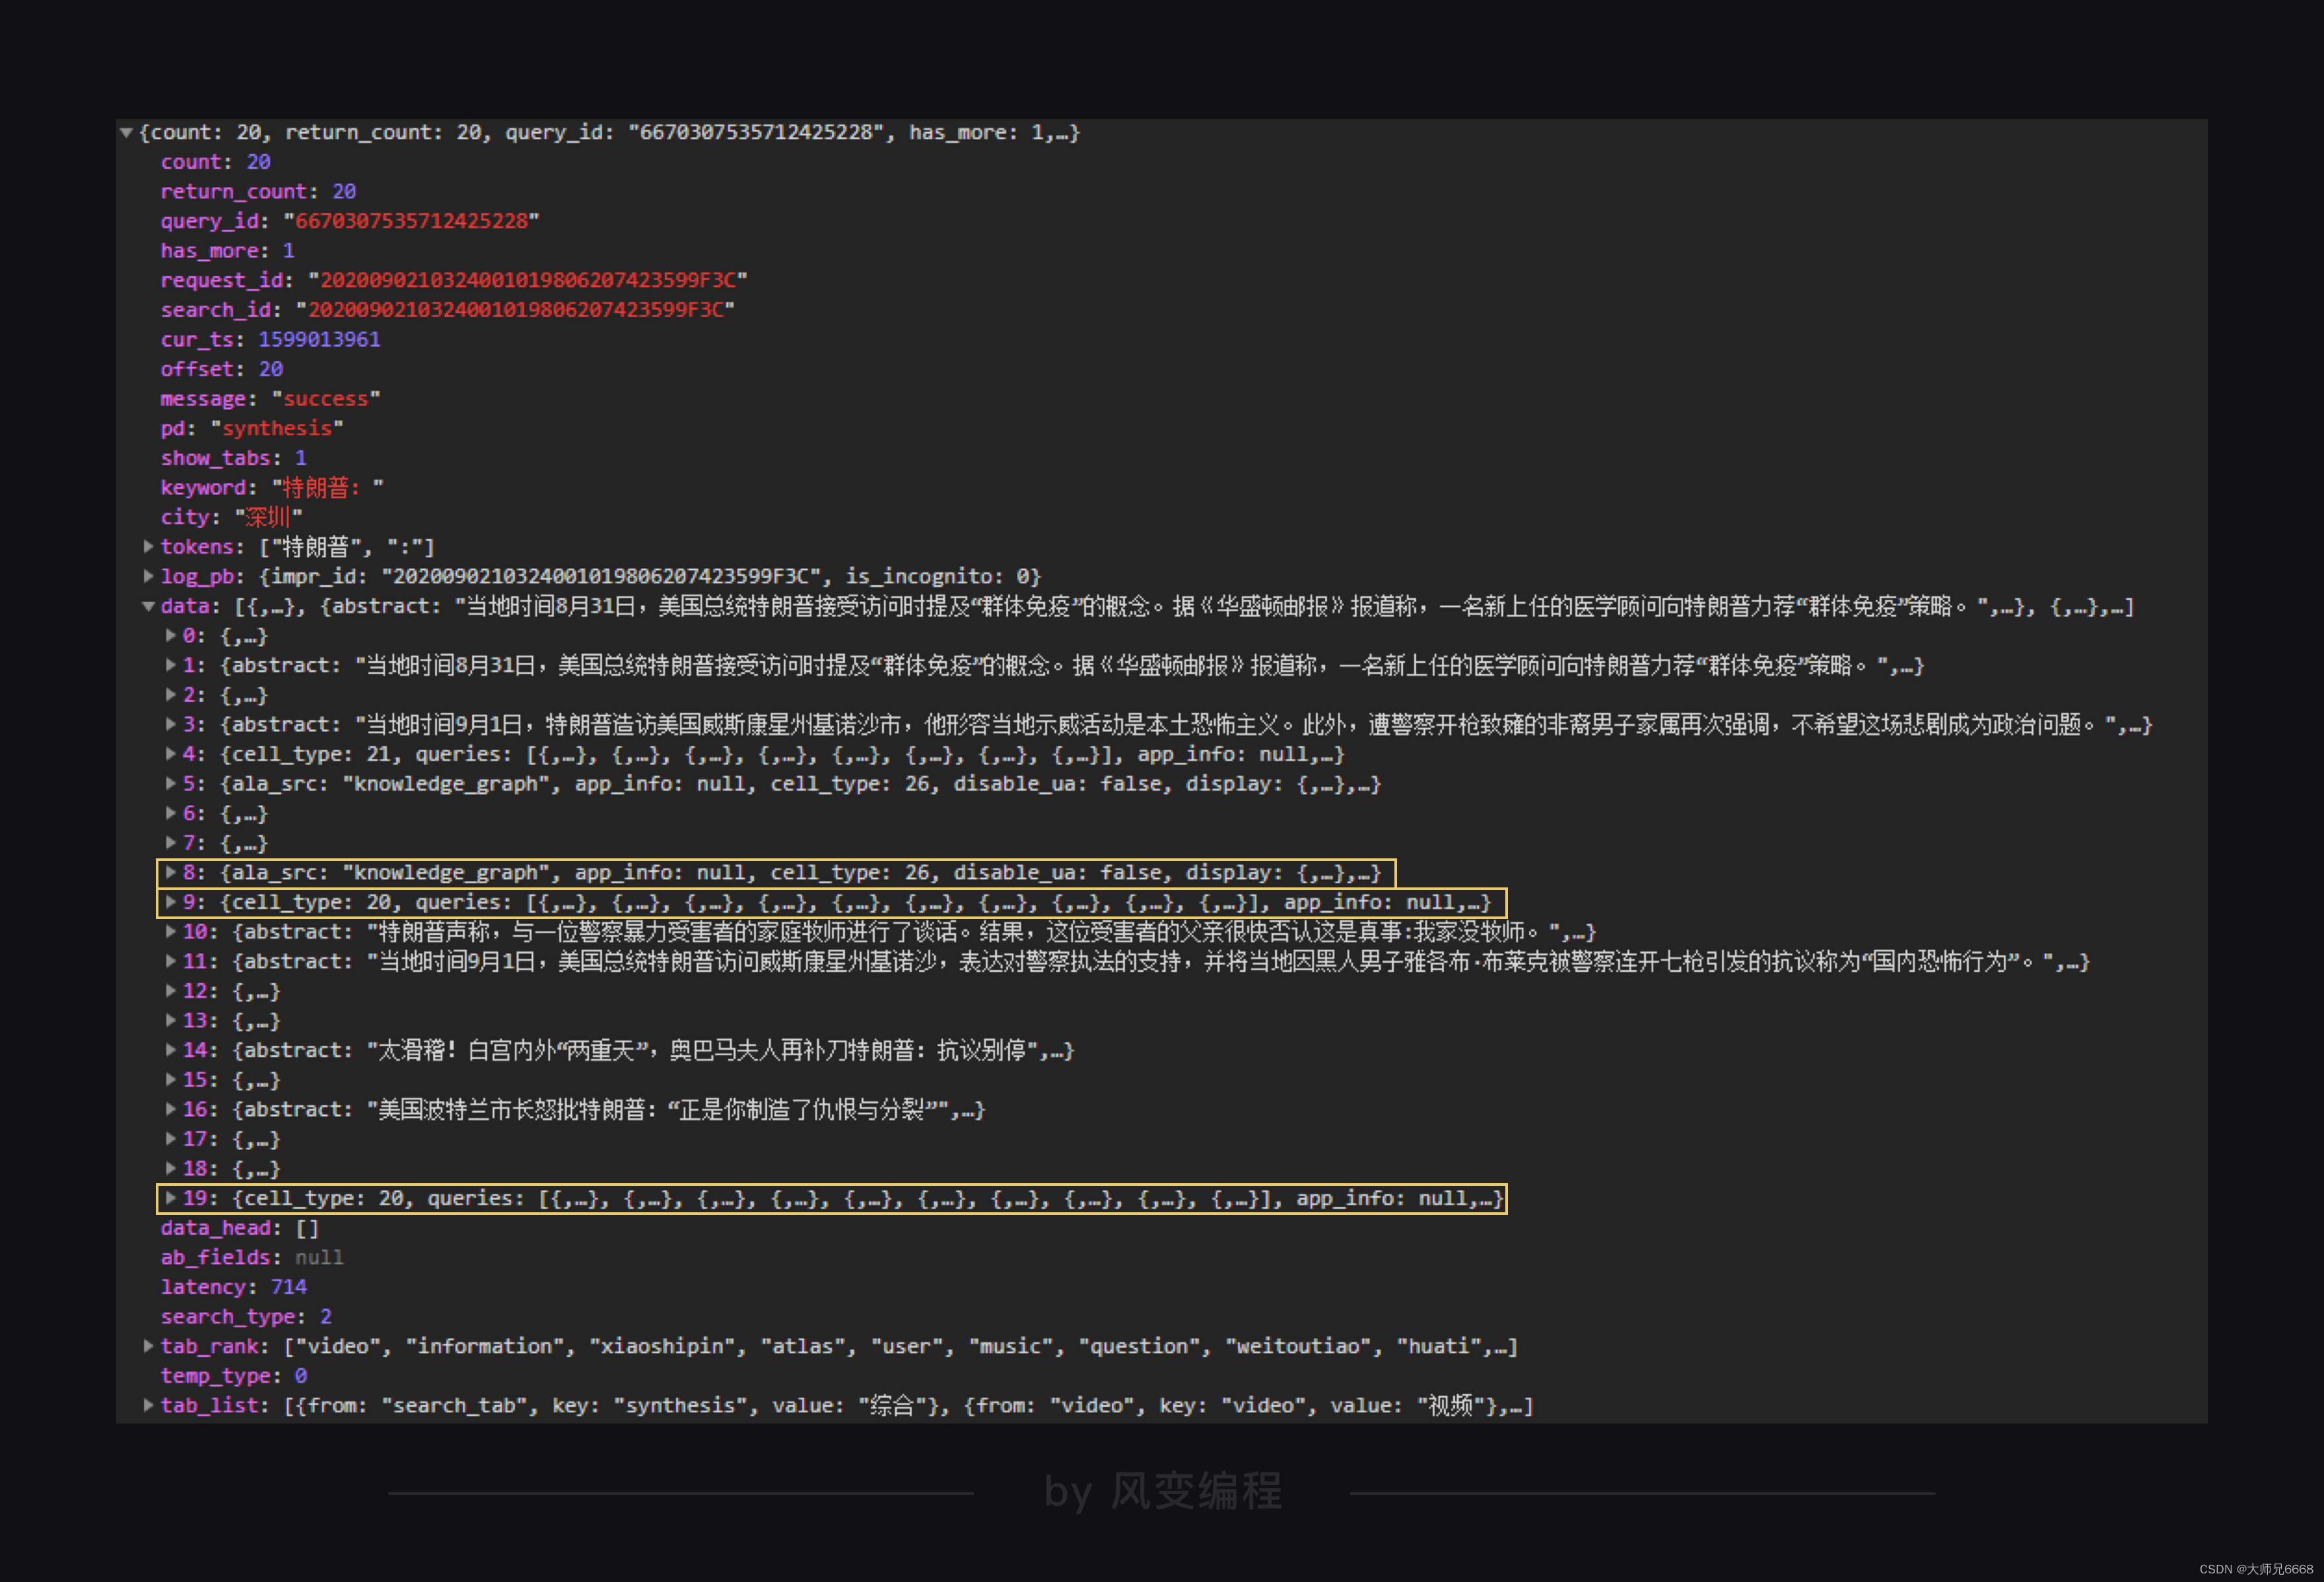Select the request_id value string
The height and width of the screenshot is (1582, 2324).
(x=527, y=280)
